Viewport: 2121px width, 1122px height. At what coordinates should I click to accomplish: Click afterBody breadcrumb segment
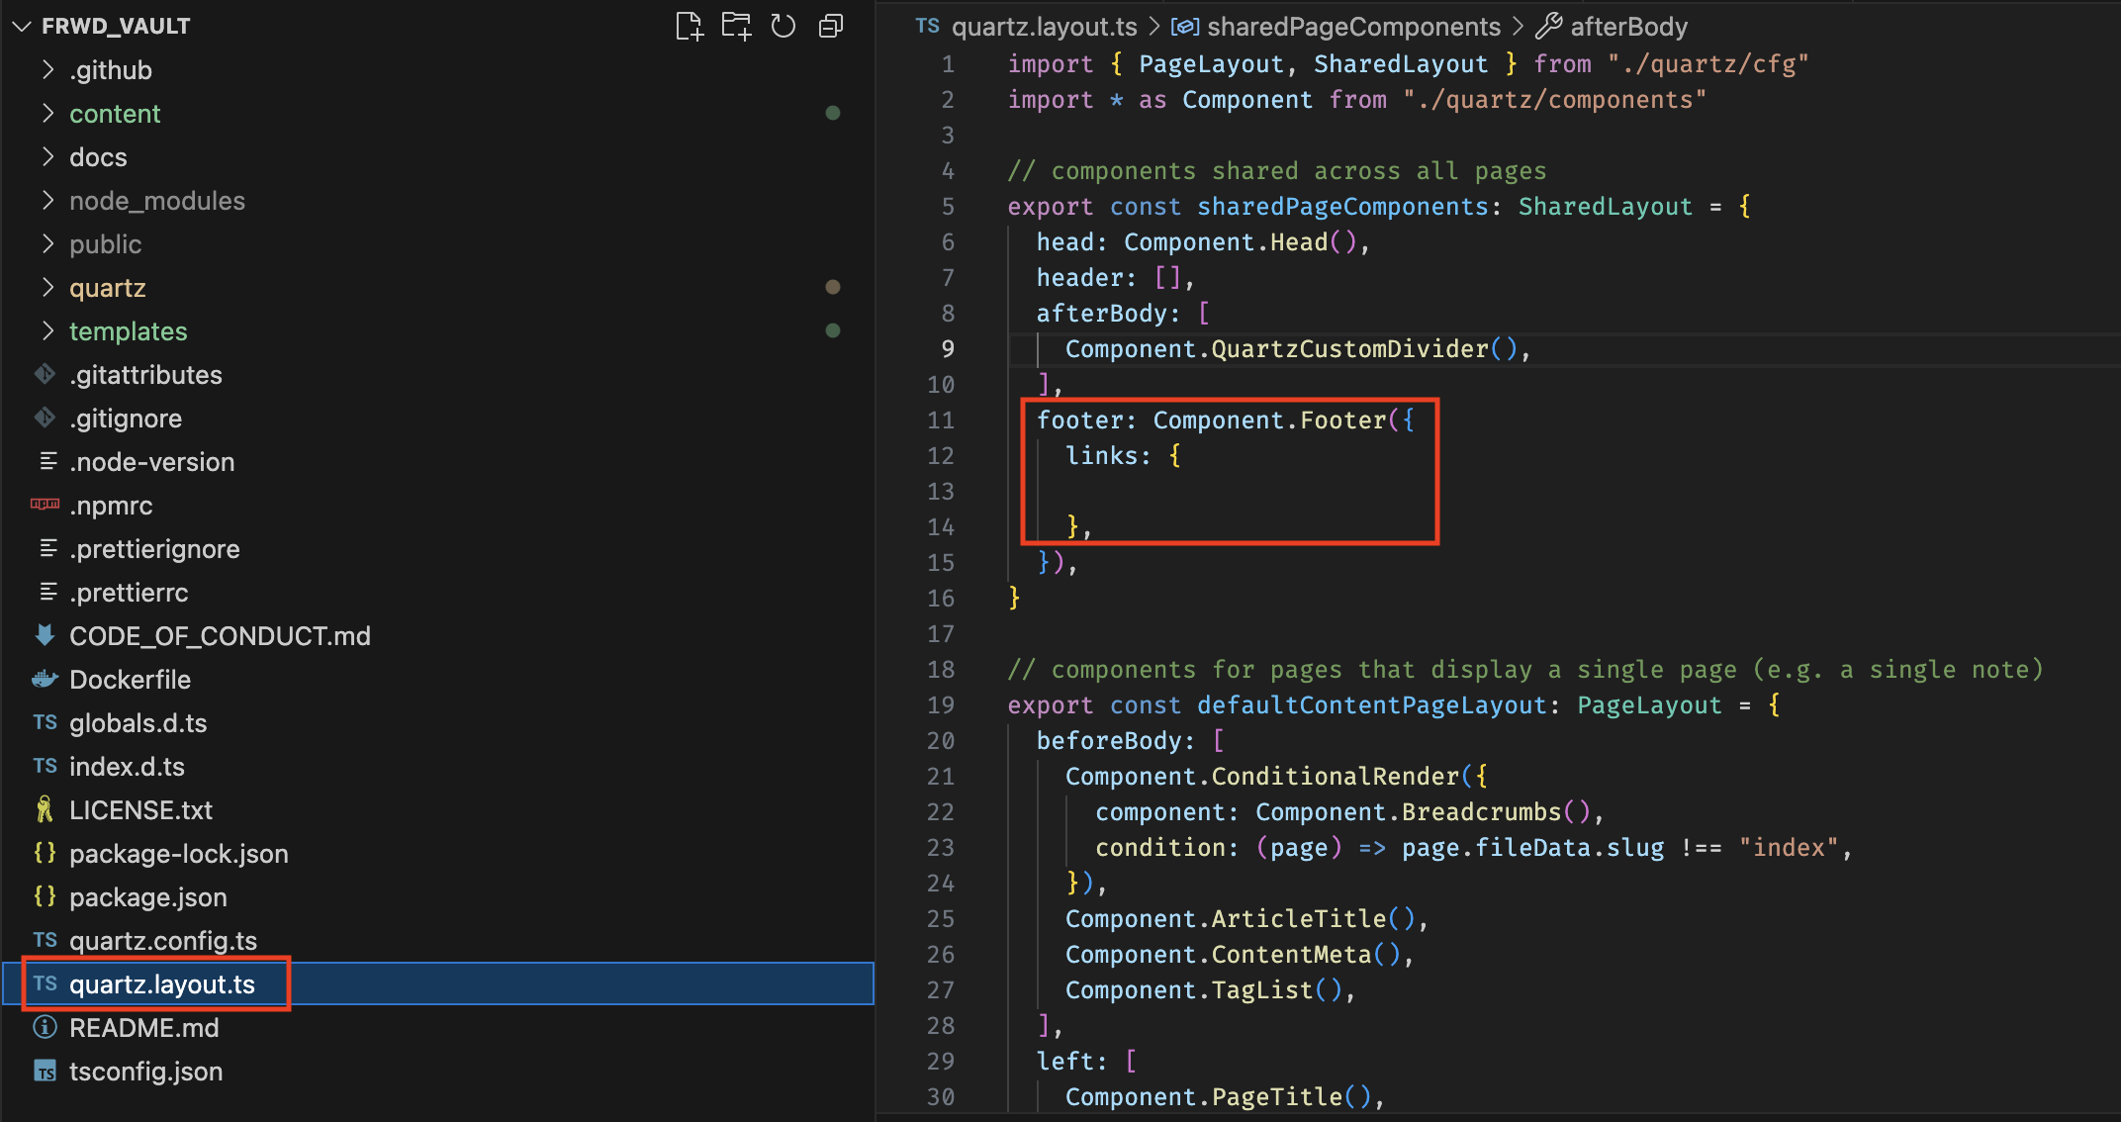click(1627, 27)
